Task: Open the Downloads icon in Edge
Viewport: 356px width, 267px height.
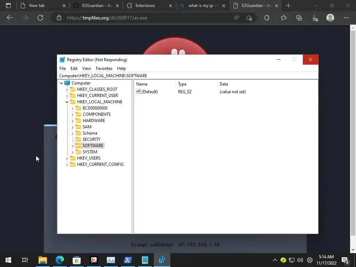Action: click(x=315, y=18)
